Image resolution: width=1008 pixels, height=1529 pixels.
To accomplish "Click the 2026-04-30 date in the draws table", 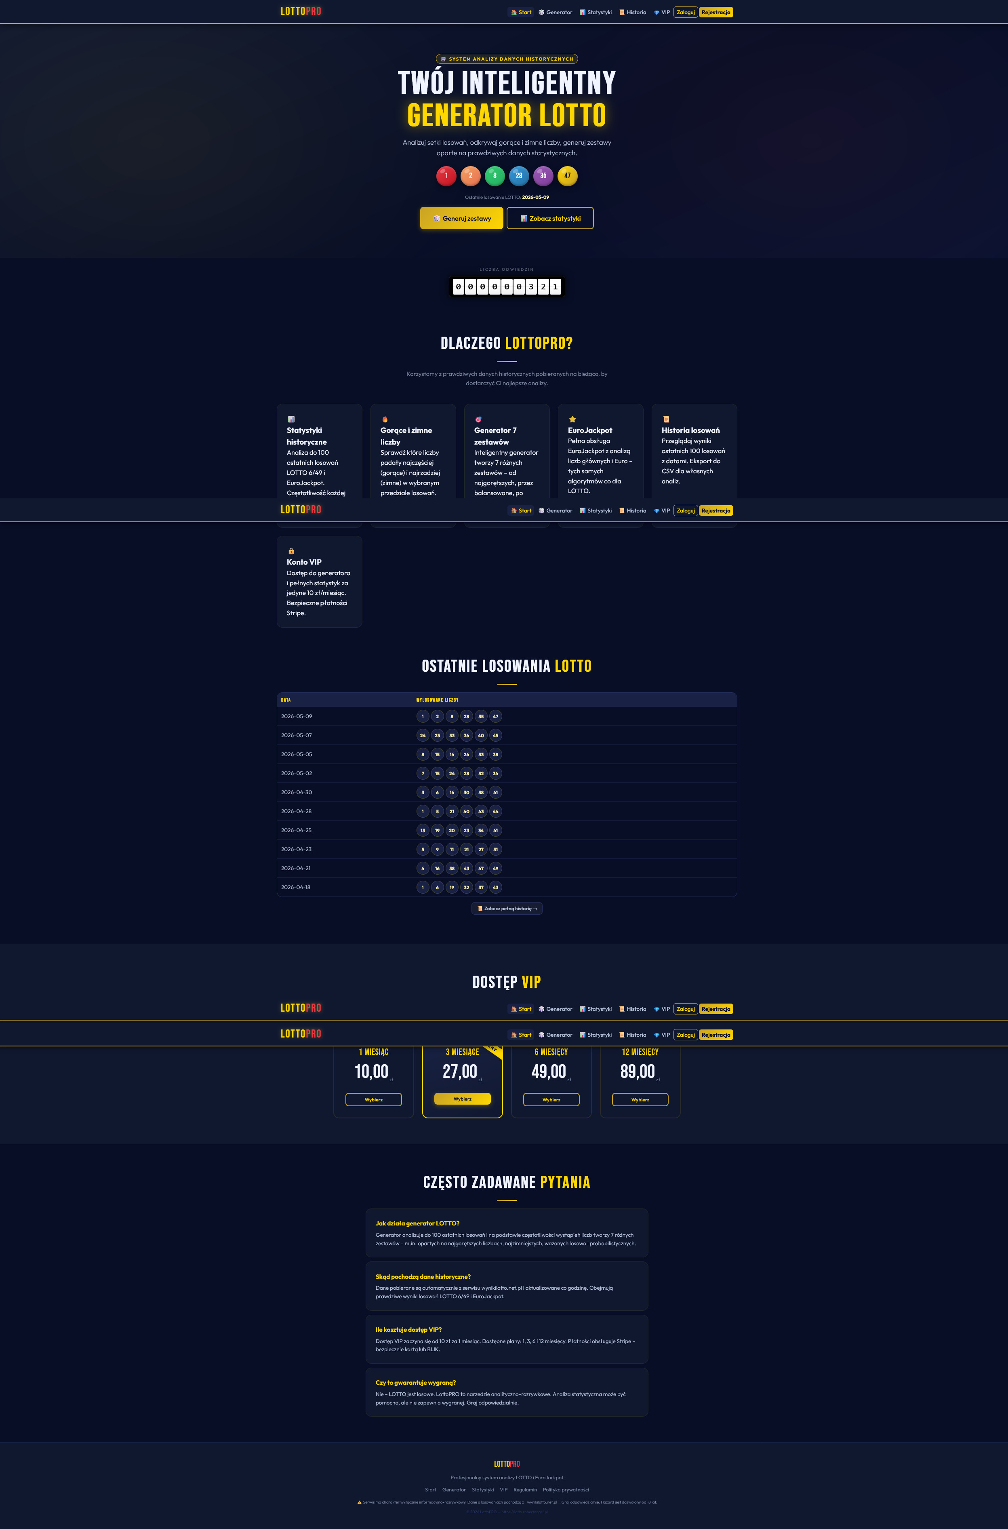I will pos(297,792).
